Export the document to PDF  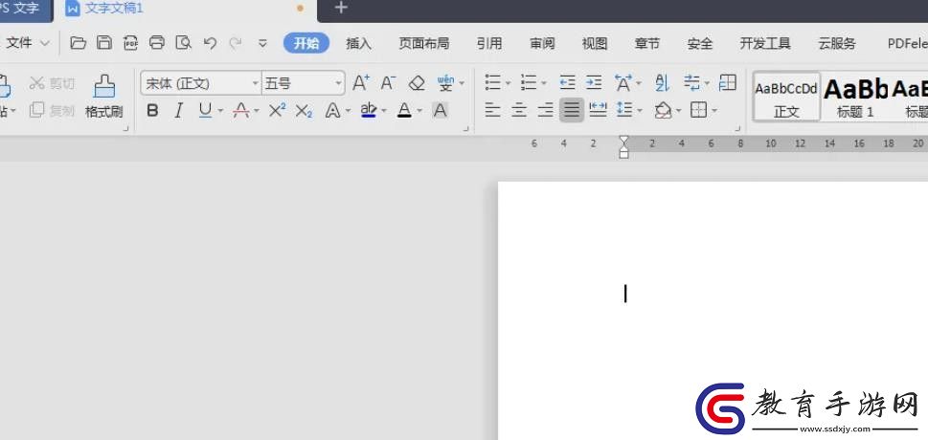pos(130,43)
